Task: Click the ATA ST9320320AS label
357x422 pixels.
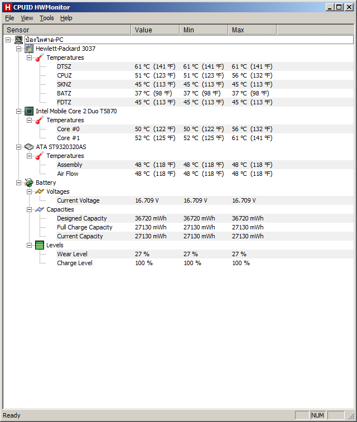Action: pos(61,147)
